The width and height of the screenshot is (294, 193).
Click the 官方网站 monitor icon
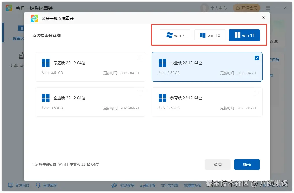11,185
